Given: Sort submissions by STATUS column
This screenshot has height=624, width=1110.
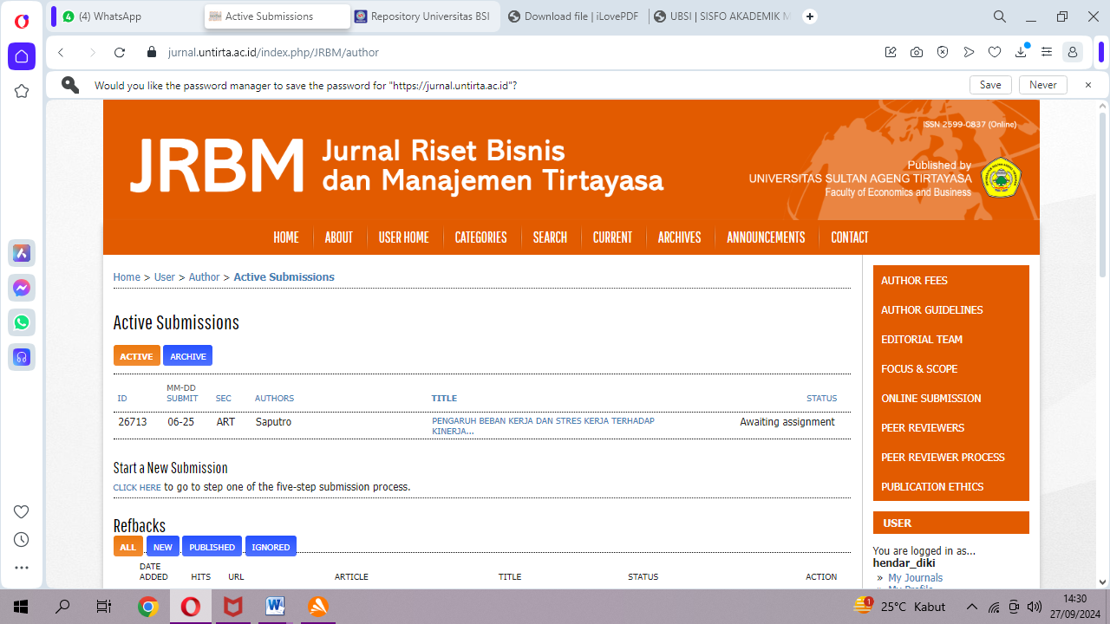Looking at the screenshot, I should point(821,399).
